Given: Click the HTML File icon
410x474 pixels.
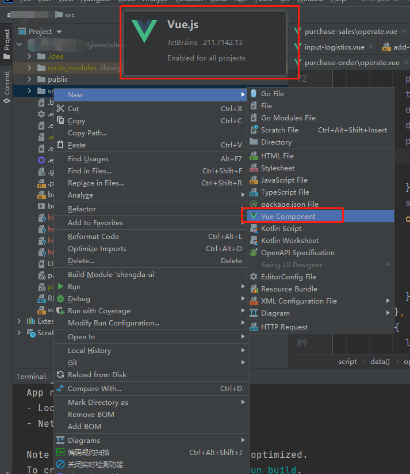Looking at the screenshot, I should 254,156.
